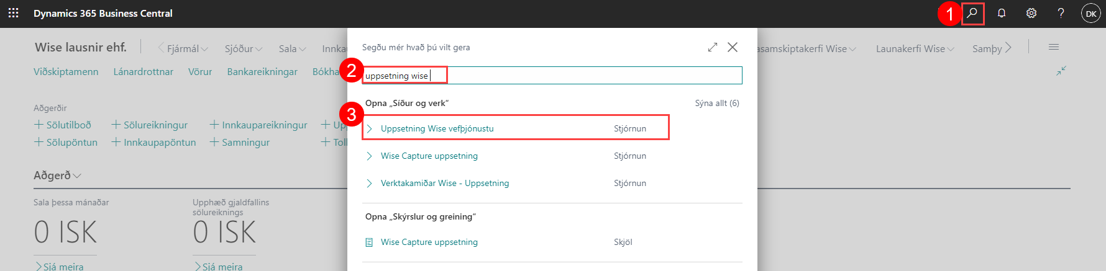Open the app launcher waffle icon

click(13, 13)
